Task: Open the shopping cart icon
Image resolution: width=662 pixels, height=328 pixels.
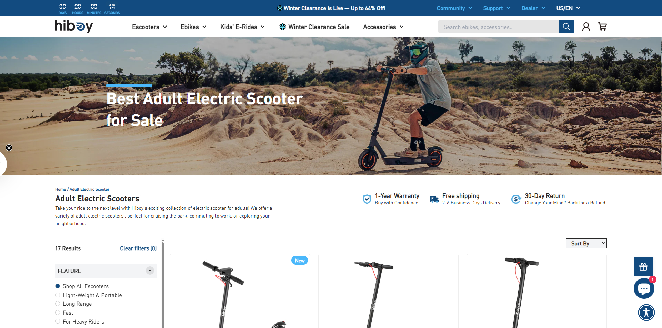Action: (602, 27)
